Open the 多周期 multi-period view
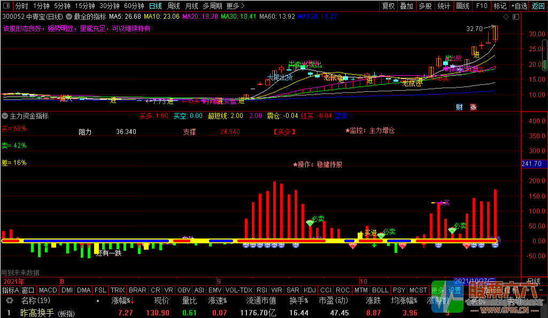 212,6
